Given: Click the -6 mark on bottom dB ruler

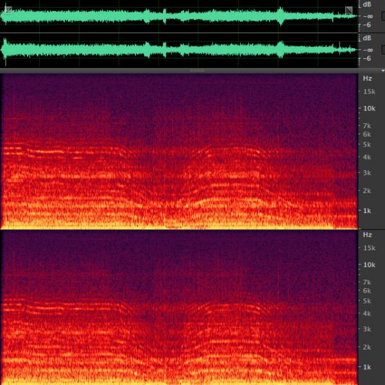Looking at the screenshot, I should (368, 58).
